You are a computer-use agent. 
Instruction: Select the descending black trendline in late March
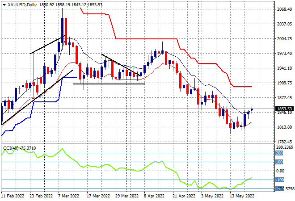(121, 65)
